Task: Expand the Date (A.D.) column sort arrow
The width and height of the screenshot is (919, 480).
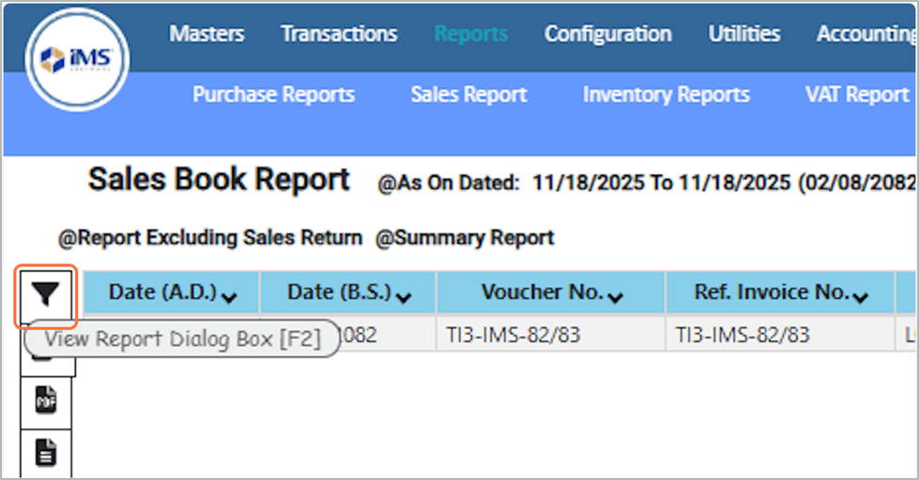Action: tap(228, 296)
